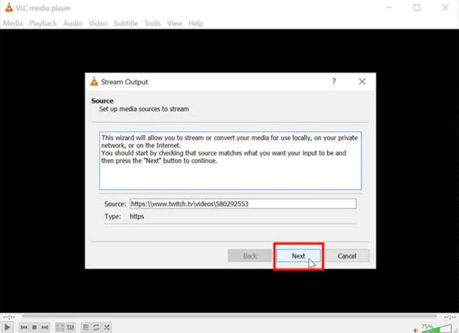Open the Media menu

[x=13, y=23]
